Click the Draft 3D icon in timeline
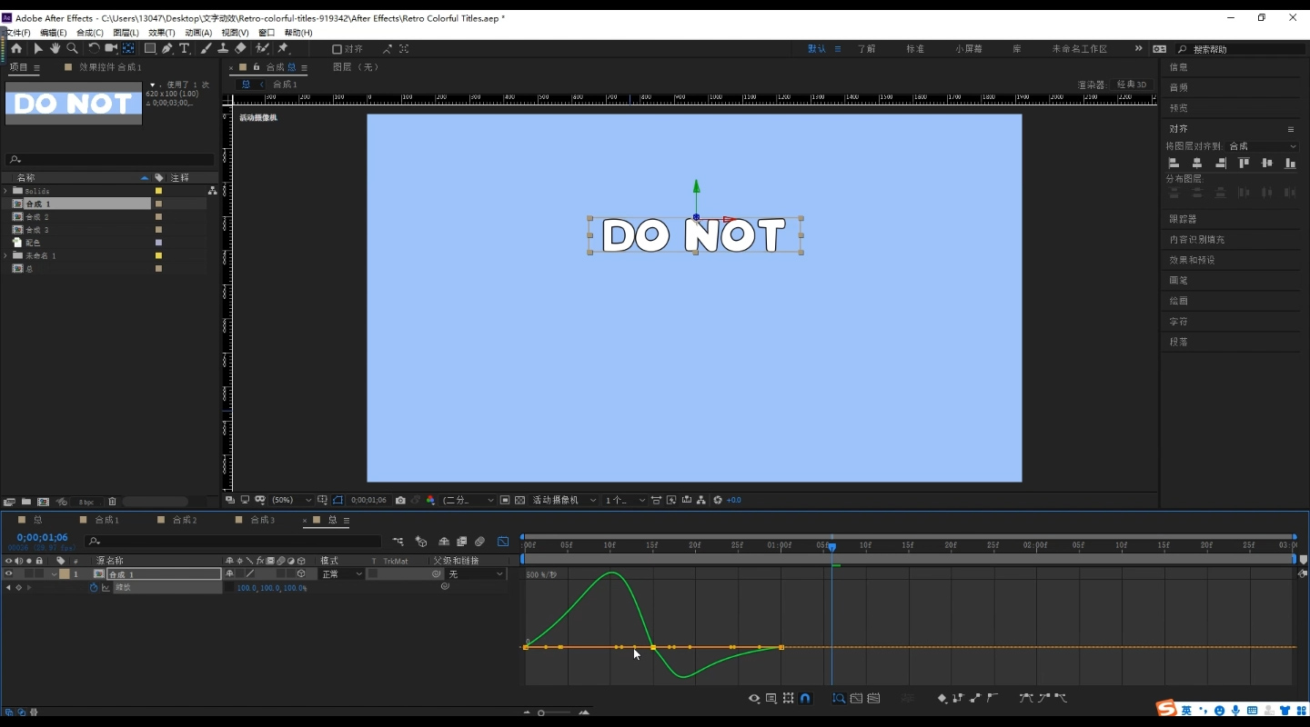This screenshot has width=1310, height=727. pyautogui.click(x=421, y=542)
